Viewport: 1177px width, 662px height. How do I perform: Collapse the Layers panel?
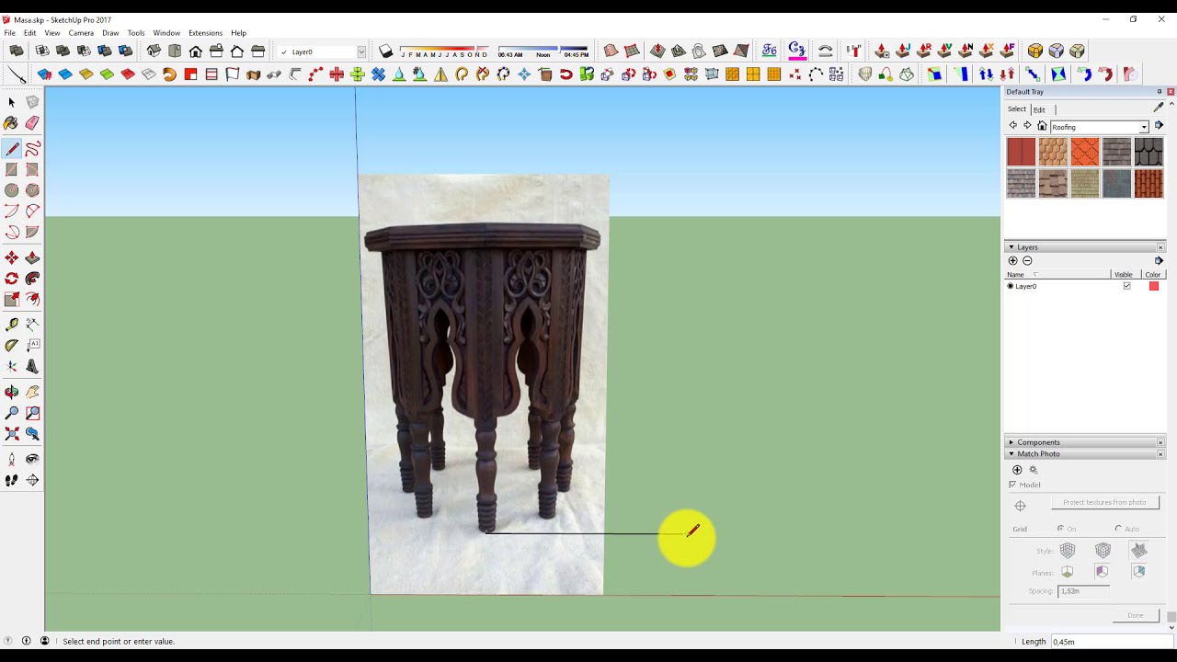[1011, 247]
